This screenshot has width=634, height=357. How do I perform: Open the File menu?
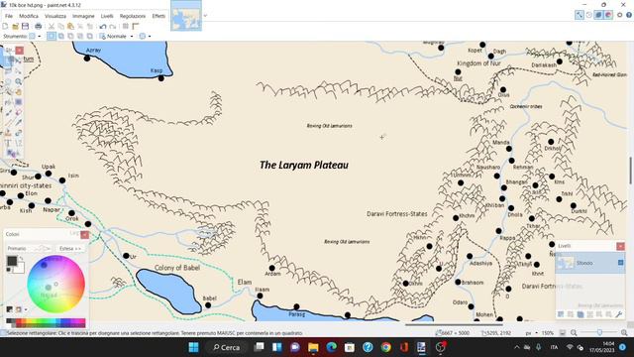click(x=9, y=16)
